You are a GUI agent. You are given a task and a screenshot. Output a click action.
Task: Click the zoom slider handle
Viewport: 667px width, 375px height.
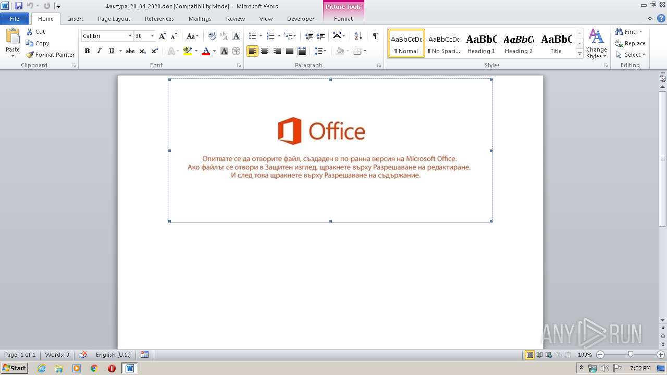coord(631,355)
